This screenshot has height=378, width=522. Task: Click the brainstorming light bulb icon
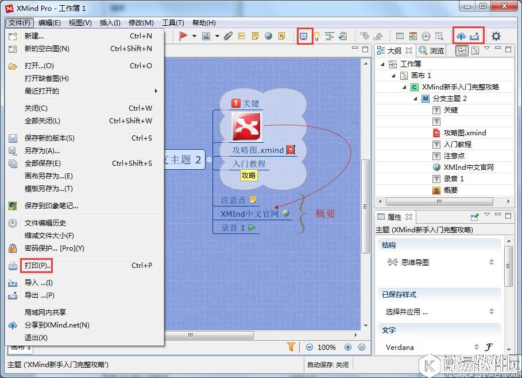[x=316, y=36]
